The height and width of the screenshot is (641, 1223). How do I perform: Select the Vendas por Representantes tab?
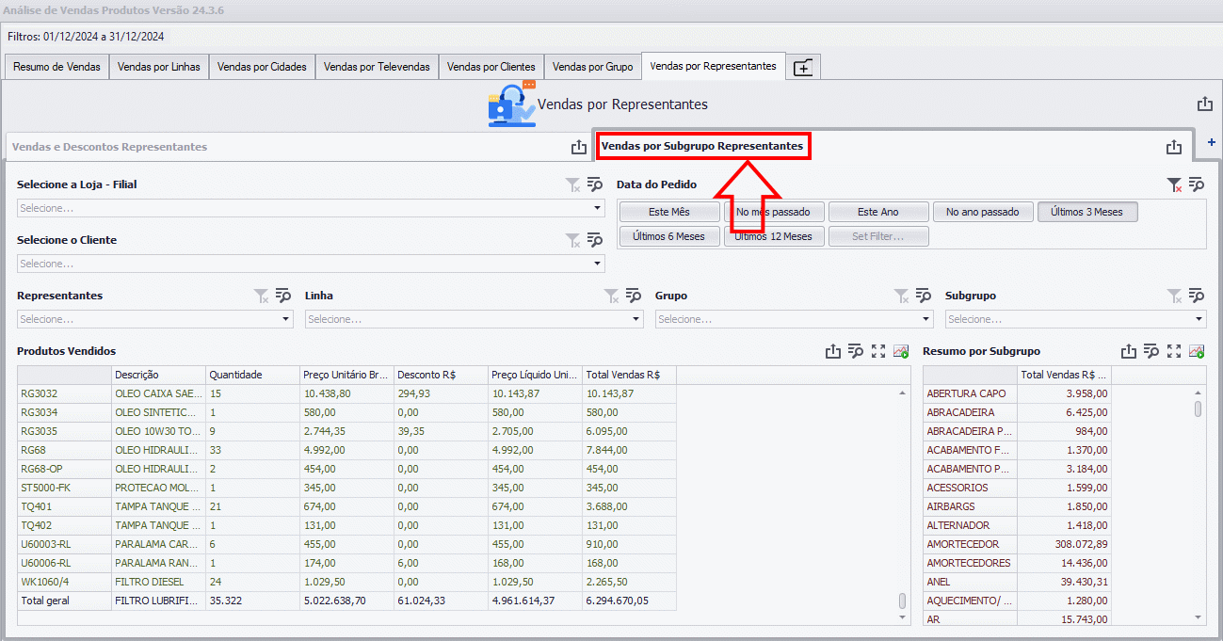click(x=713, y=66)
